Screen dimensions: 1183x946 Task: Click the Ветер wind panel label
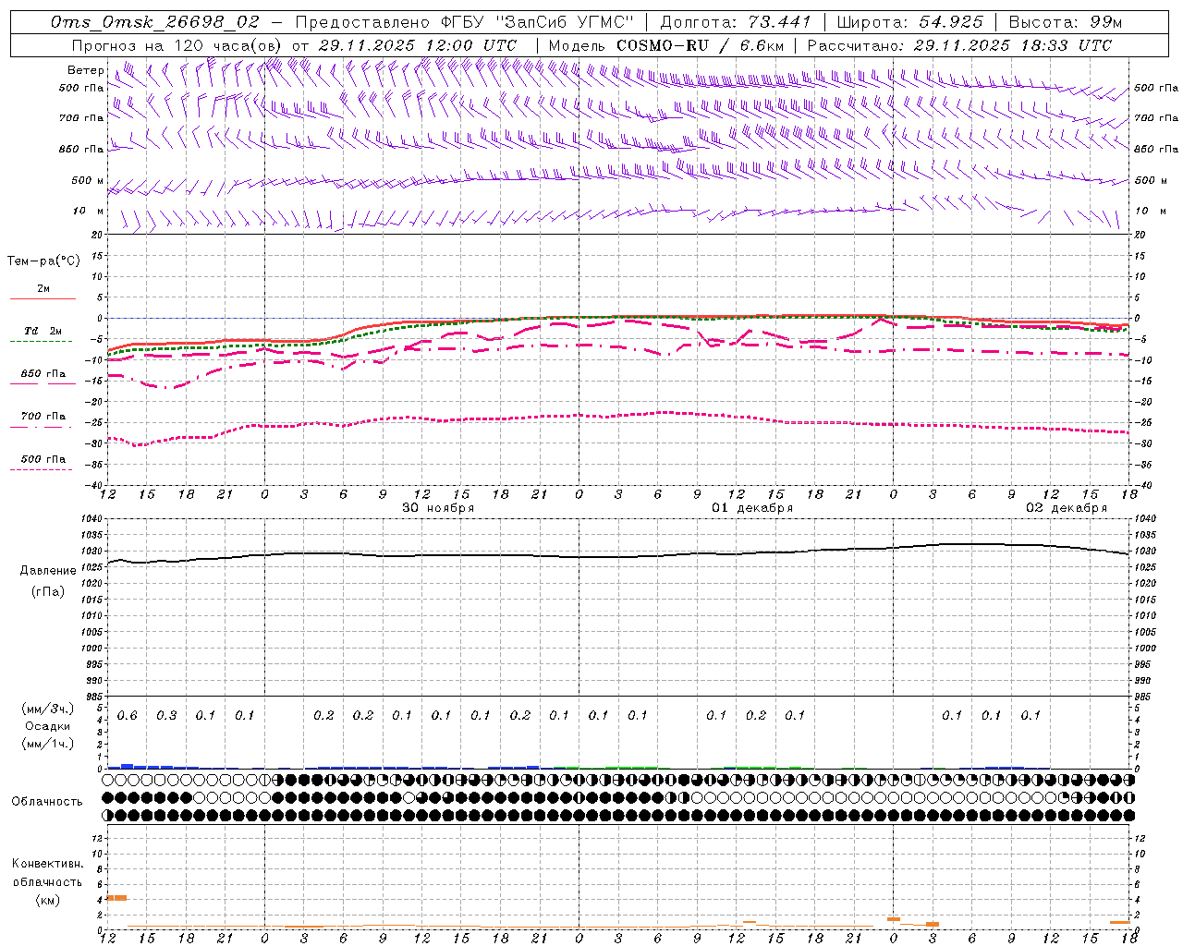pyautogui.click(x=85, y=70)
